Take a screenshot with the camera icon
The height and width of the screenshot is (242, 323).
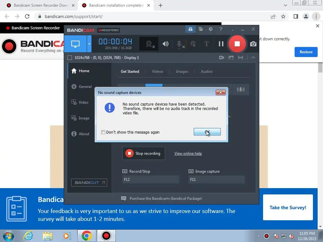(253, 44)
